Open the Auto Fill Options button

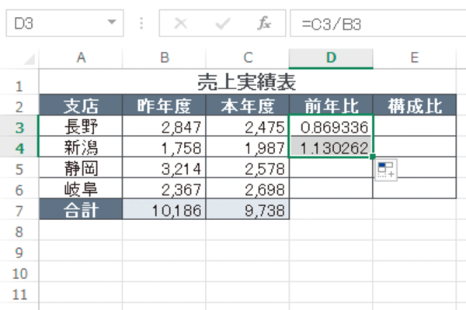(x=386, y=170)
